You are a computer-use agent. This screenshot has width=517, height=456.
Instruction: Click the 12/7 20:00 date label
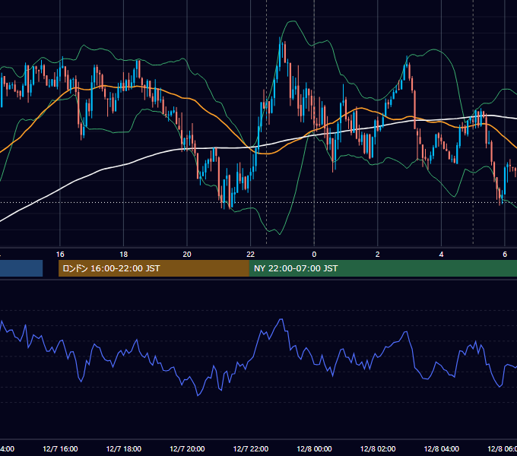187,448
